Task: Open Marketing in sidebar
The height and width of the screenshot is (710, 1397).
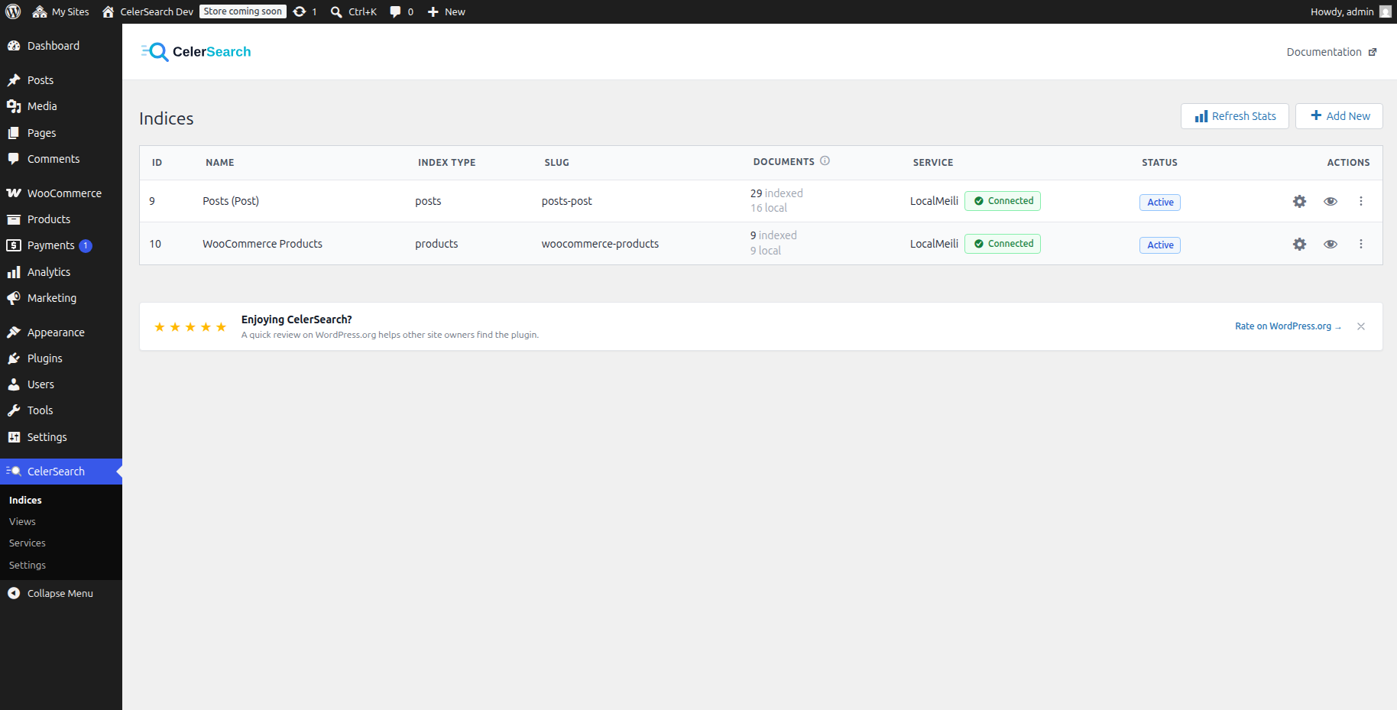Action: click(61, 298)
